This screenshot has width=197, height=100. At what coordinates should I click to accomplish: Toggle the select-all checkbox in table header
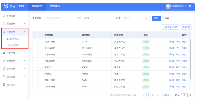coord(37,35)
